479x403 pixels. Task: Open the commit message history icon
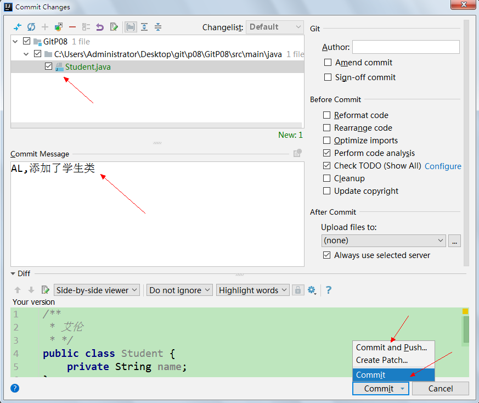pyautogui.click(x=297, y=154)
